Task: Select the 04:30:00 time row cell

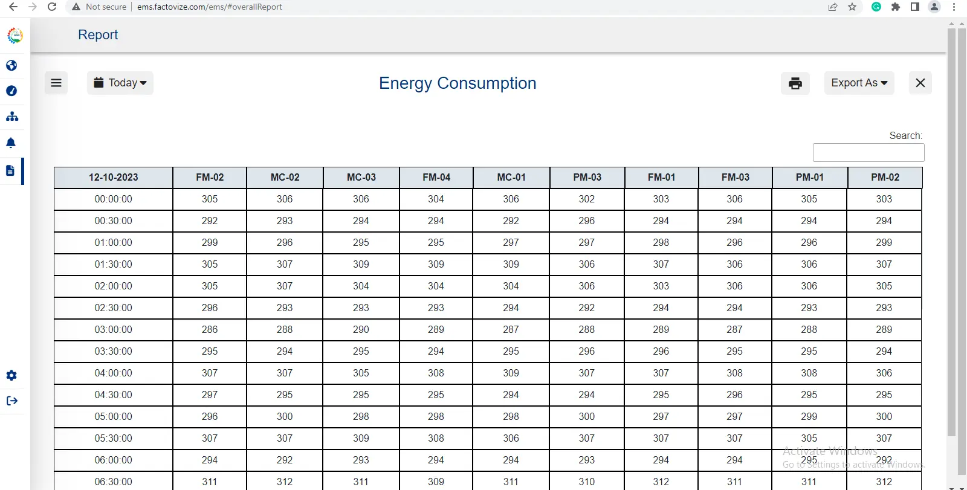Action: [114, 395]
